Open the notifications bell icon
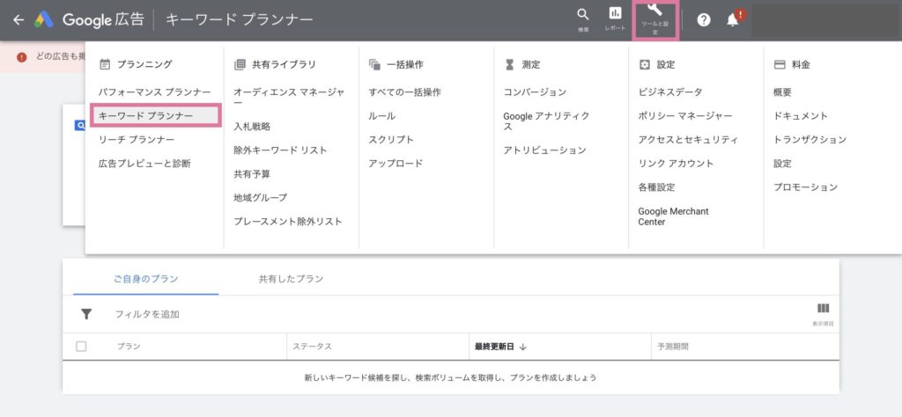This screenshot has height=417, width=902. [x=732, y=20]
